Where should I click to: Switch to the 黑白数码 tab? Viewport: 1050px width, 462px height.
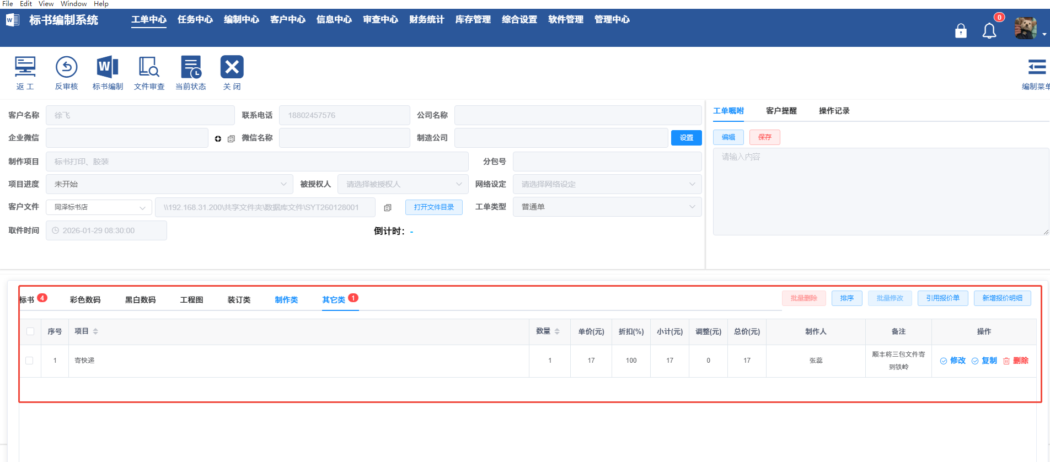tap(141, 300)
